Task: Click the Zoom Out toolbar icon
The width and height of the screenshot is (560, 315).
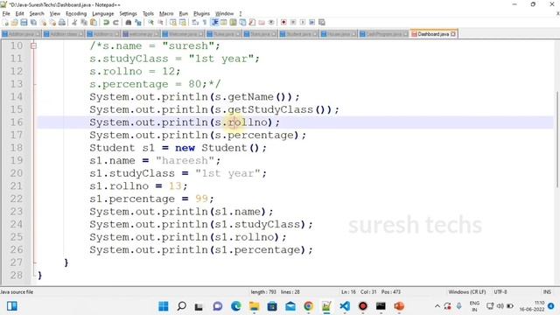Action: point(160,23)
